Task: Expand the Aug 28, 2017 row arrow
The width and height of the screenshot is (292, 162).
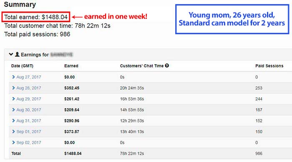Action: (x=13, y=88)
